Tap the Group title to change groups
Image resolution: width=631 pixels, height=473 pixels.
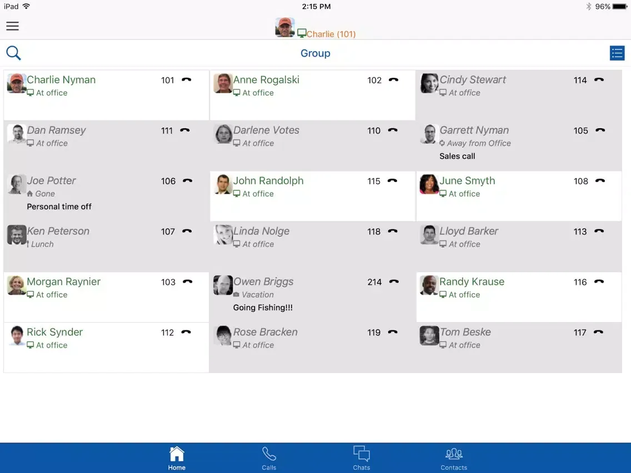coord(315,53)
